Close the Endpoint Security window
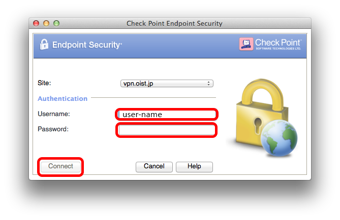Screen dimensions: 340x220 pyautogui.click(x=36, y=23)
